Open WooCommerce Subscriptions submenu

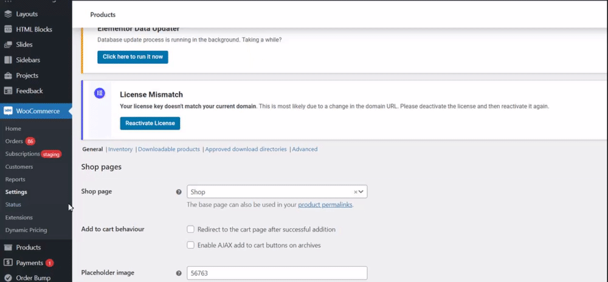click(x=22, y=154)
